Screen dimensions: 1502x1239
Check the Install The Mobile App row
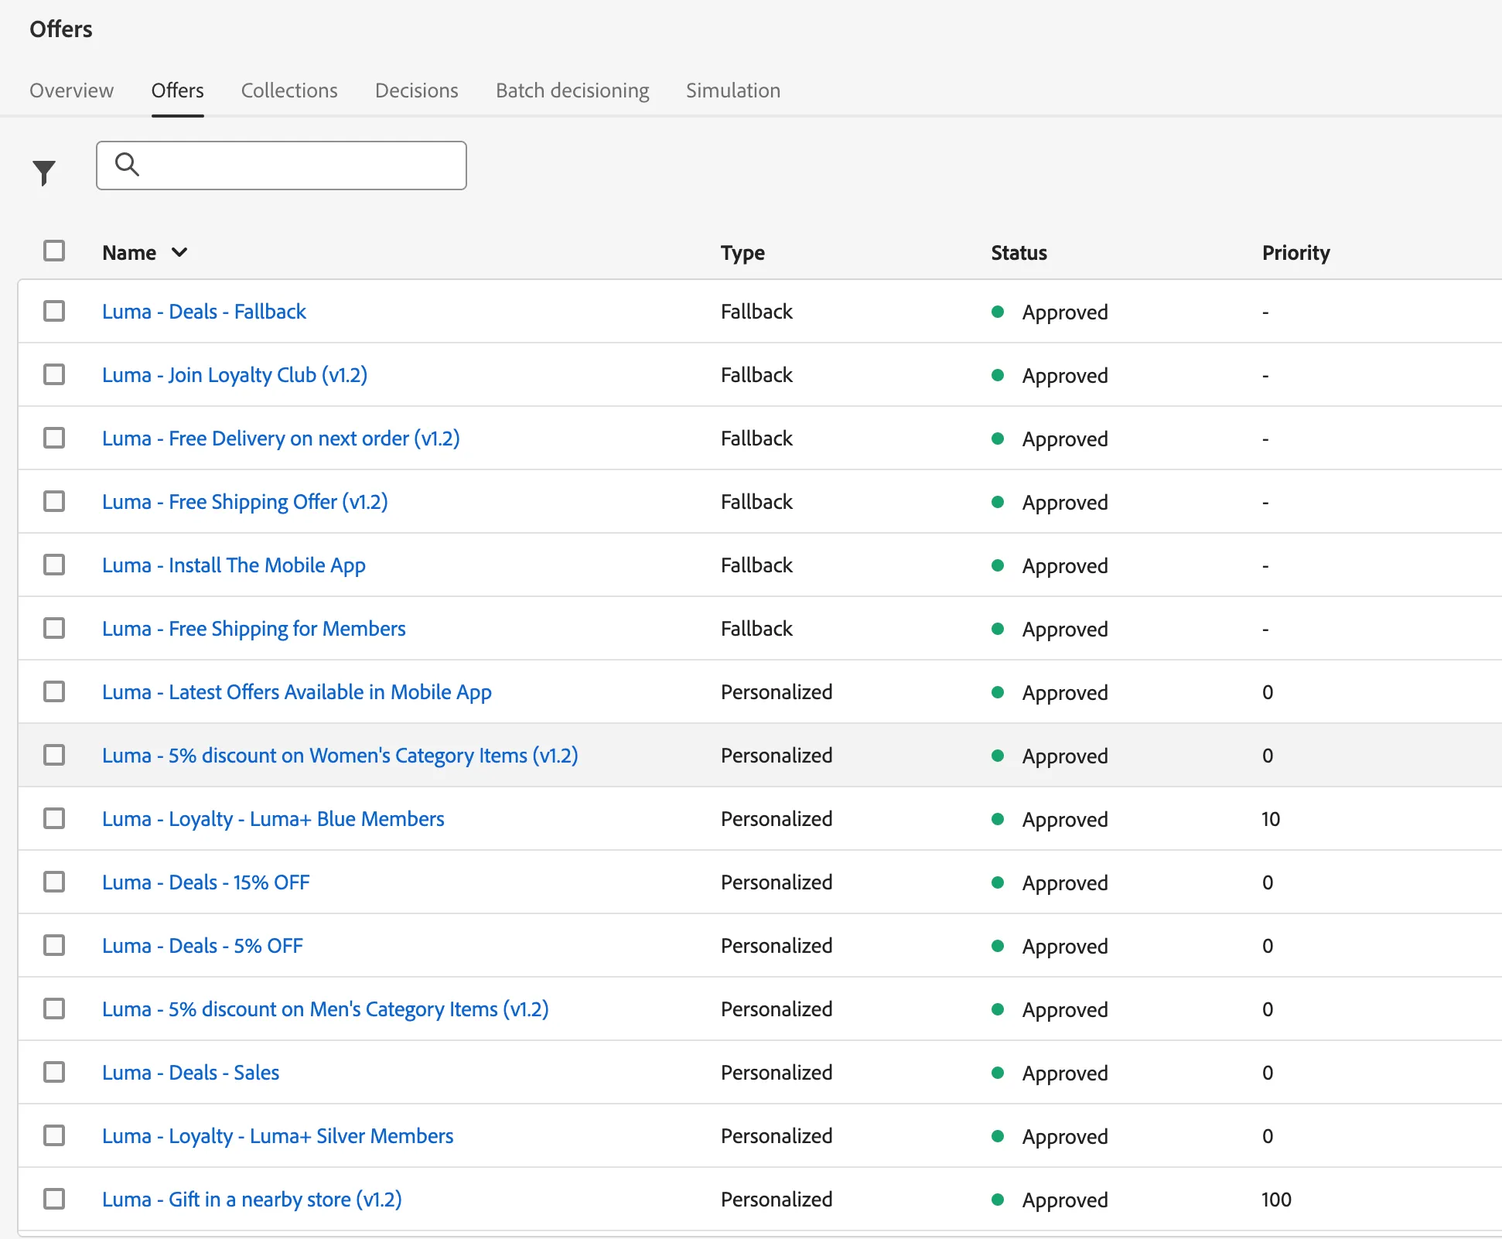[x=54, y=565]
